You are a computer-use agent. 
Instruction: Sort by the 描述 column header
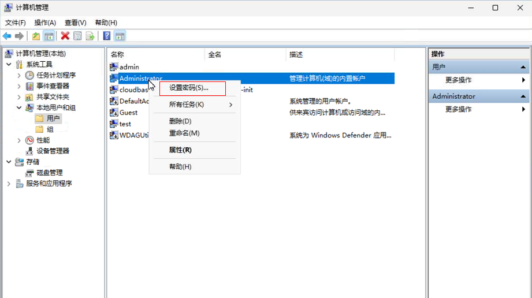[x=340, y=55]
